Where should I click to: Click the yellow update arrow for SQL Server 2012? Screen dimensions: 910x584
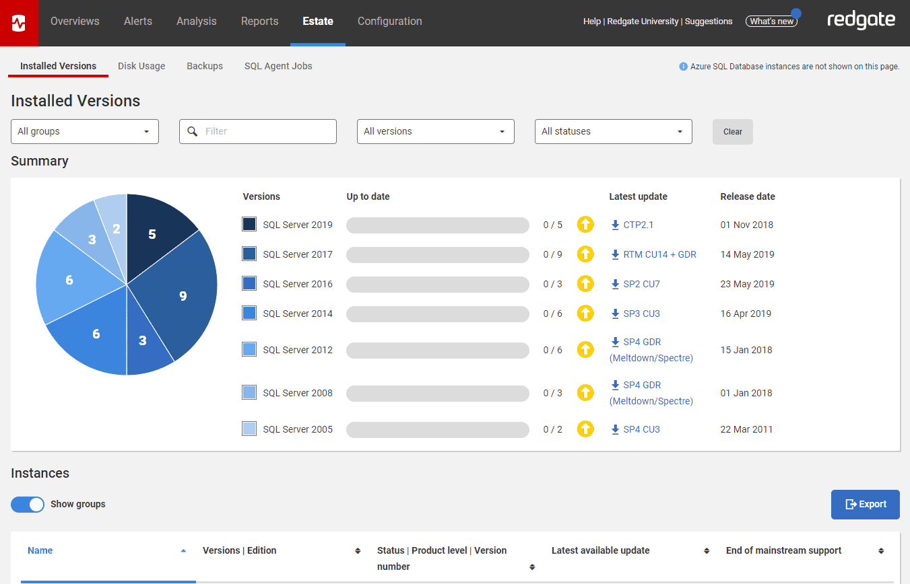(x=585, y=350)
